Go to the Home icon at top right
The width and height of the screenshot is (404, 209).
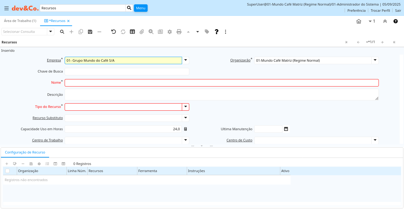tap(359, 21)
